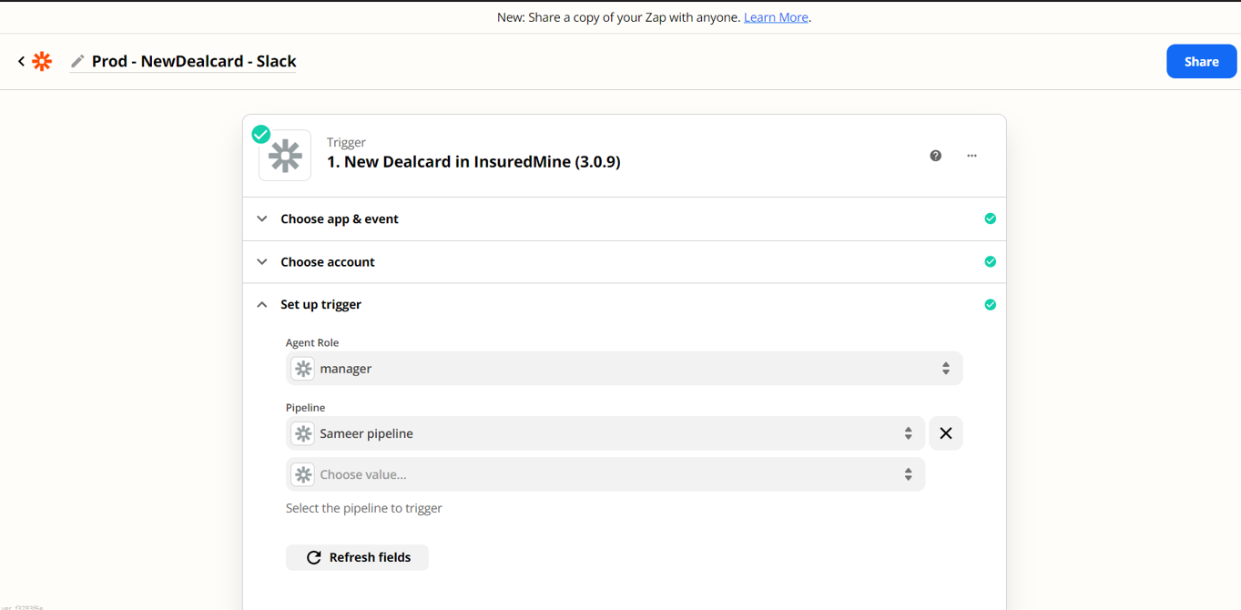Open the Agent Role manager dropdown
1241x610 pixels.
pyautogui.click(x=624, y=369)
